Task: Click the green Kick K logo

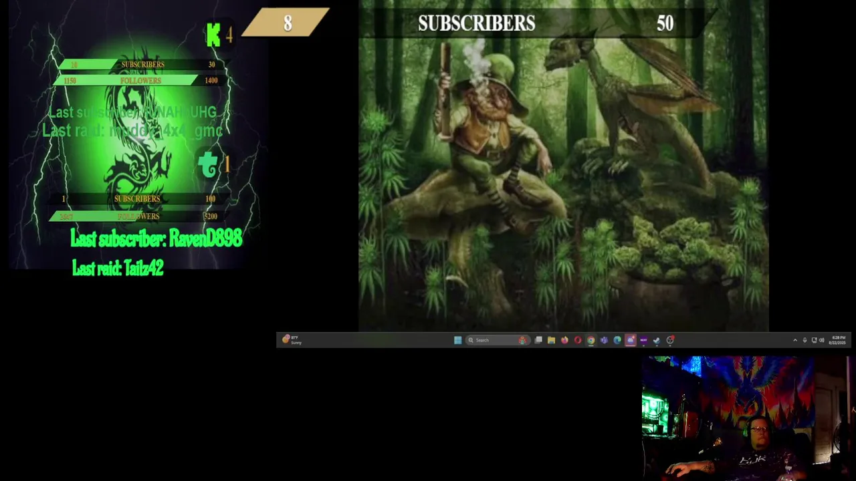Action: click(213, 35)
